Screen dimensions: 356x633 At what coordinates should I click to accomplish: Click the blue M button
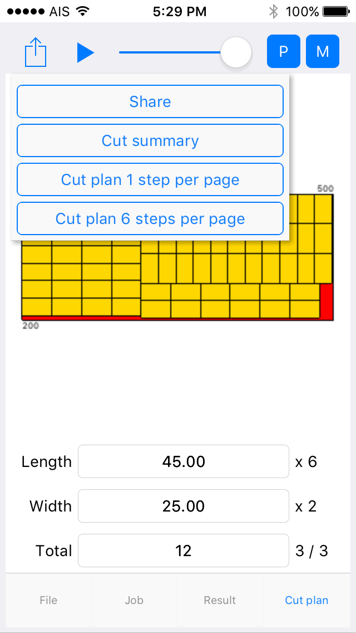[x=323, y=52]
